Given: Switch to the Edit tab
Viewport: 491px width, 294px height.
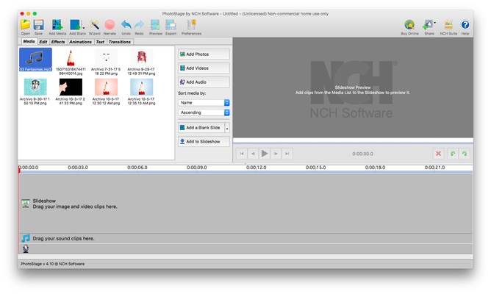Looking at the screenshot, I should point(43,42).
